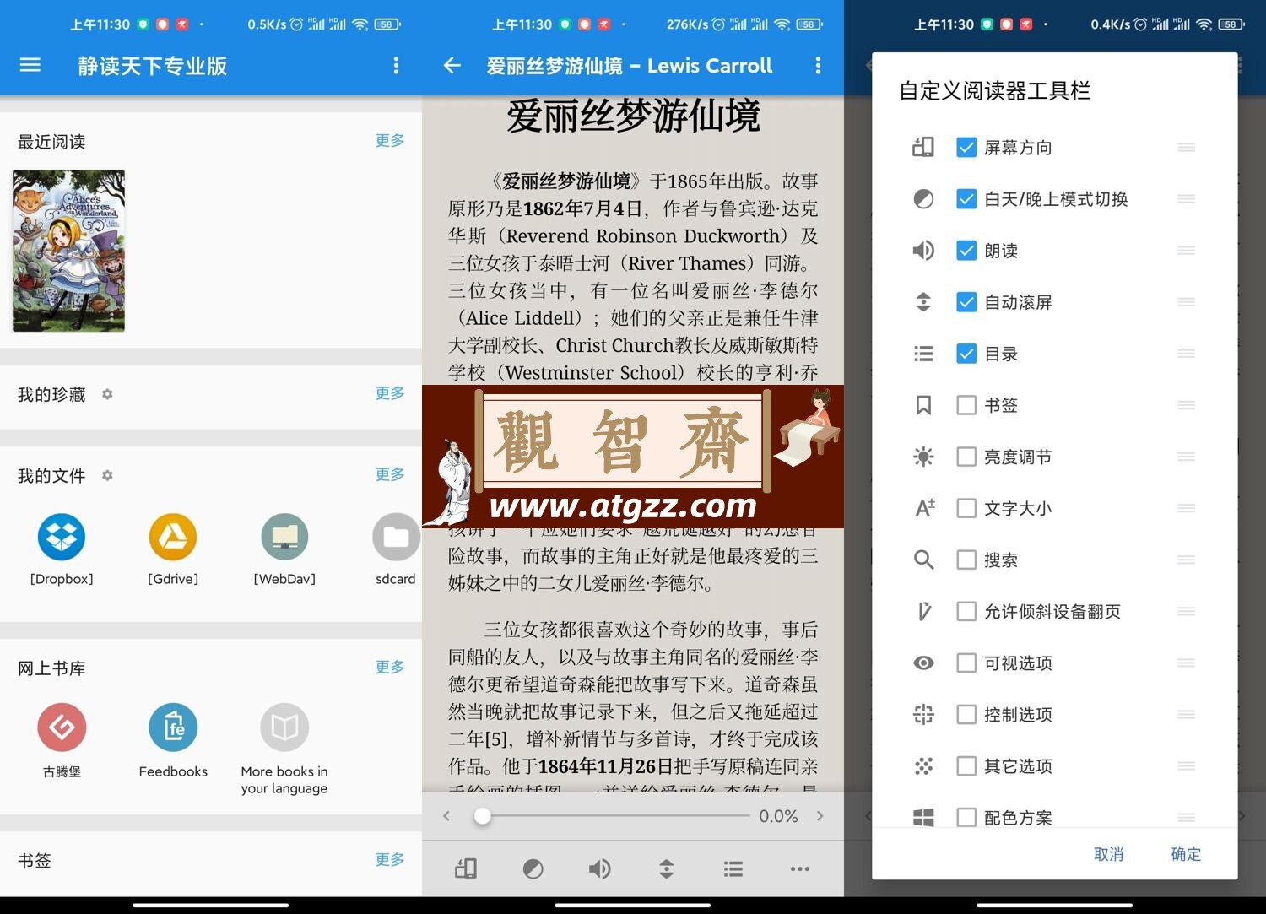This screenshot has height=914, width=1266.
Task: Open overflow menu on the library screen
Action: (396, 65)
